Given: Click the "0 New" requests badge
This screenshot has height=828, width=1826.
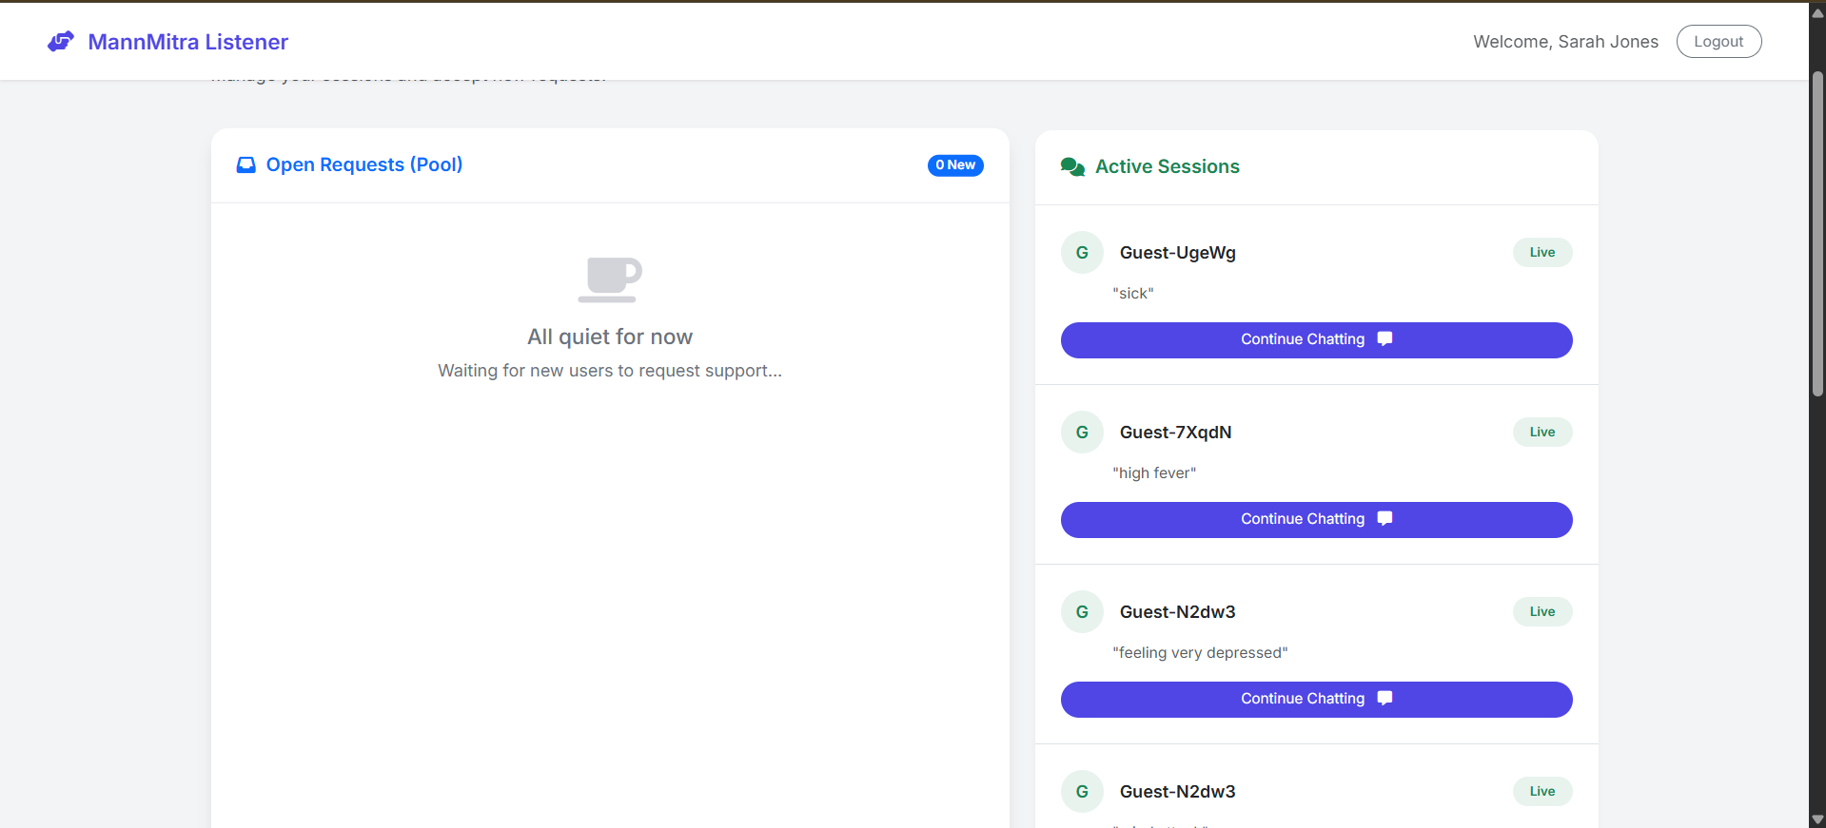Looking at the screenshot, I should [954, 165].
